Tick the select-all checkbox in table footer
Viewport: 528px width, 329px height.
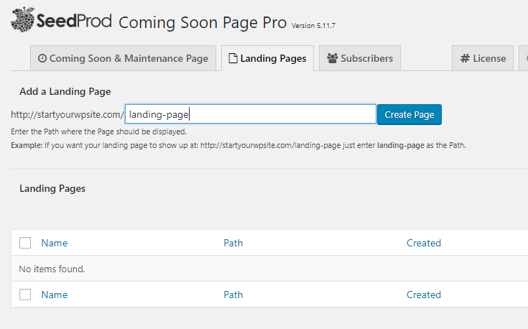click(25, 295)
